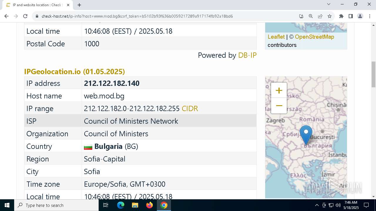Zoom in on the map
Viewport: 376px width, 211px height.
click(x=279, y=91)
